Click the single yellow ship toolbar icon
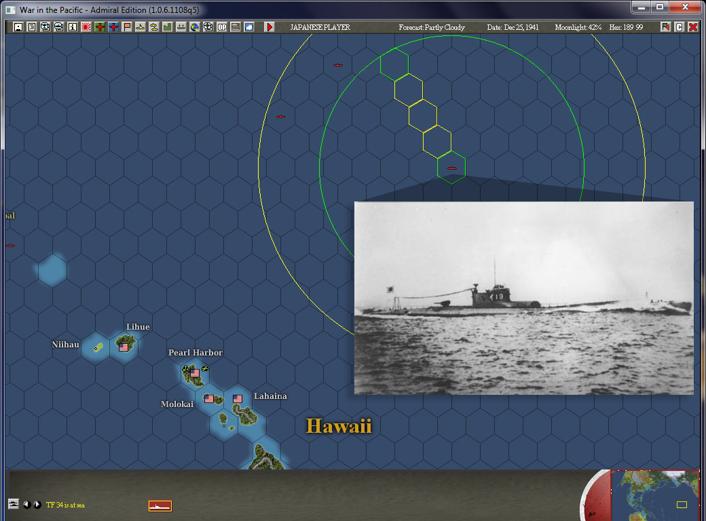 140,27
